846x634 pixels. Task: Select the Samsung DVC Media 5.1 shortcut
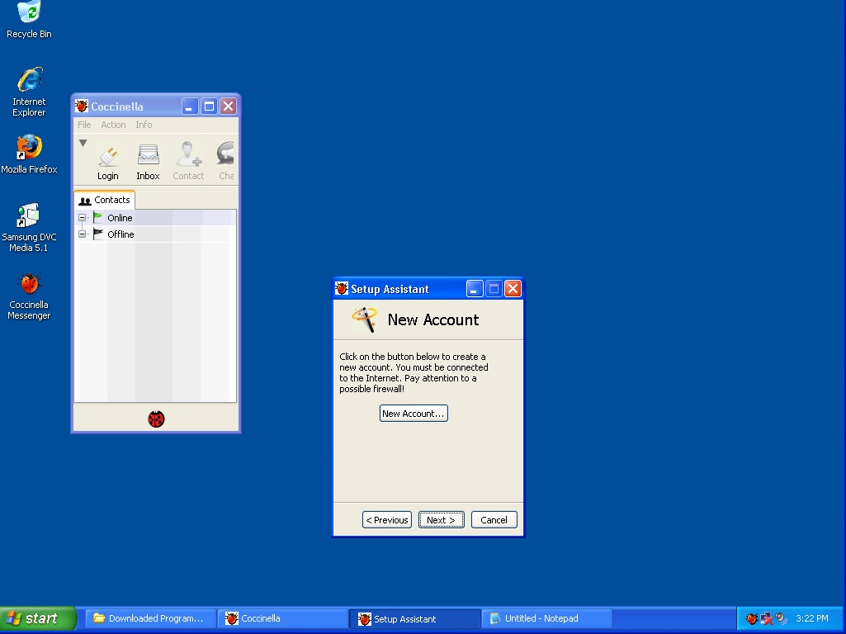[x=29, y=215]
